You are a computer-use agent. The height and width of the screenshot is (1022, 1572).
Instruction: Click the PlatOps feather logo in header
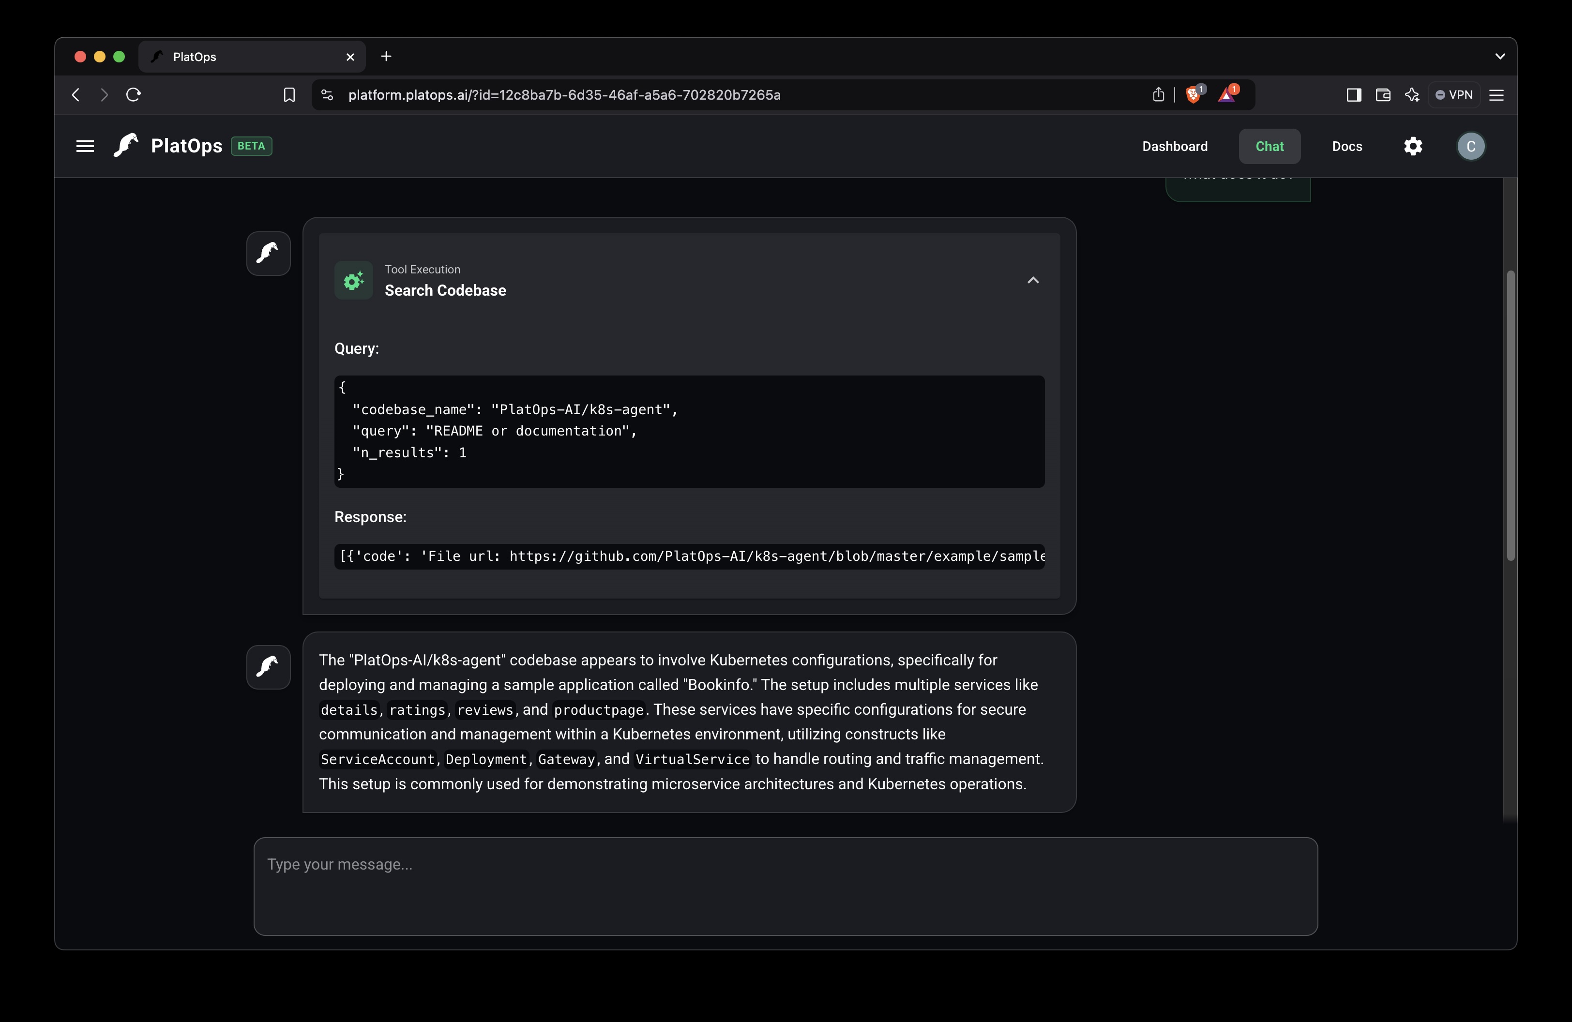coord(126,145)
